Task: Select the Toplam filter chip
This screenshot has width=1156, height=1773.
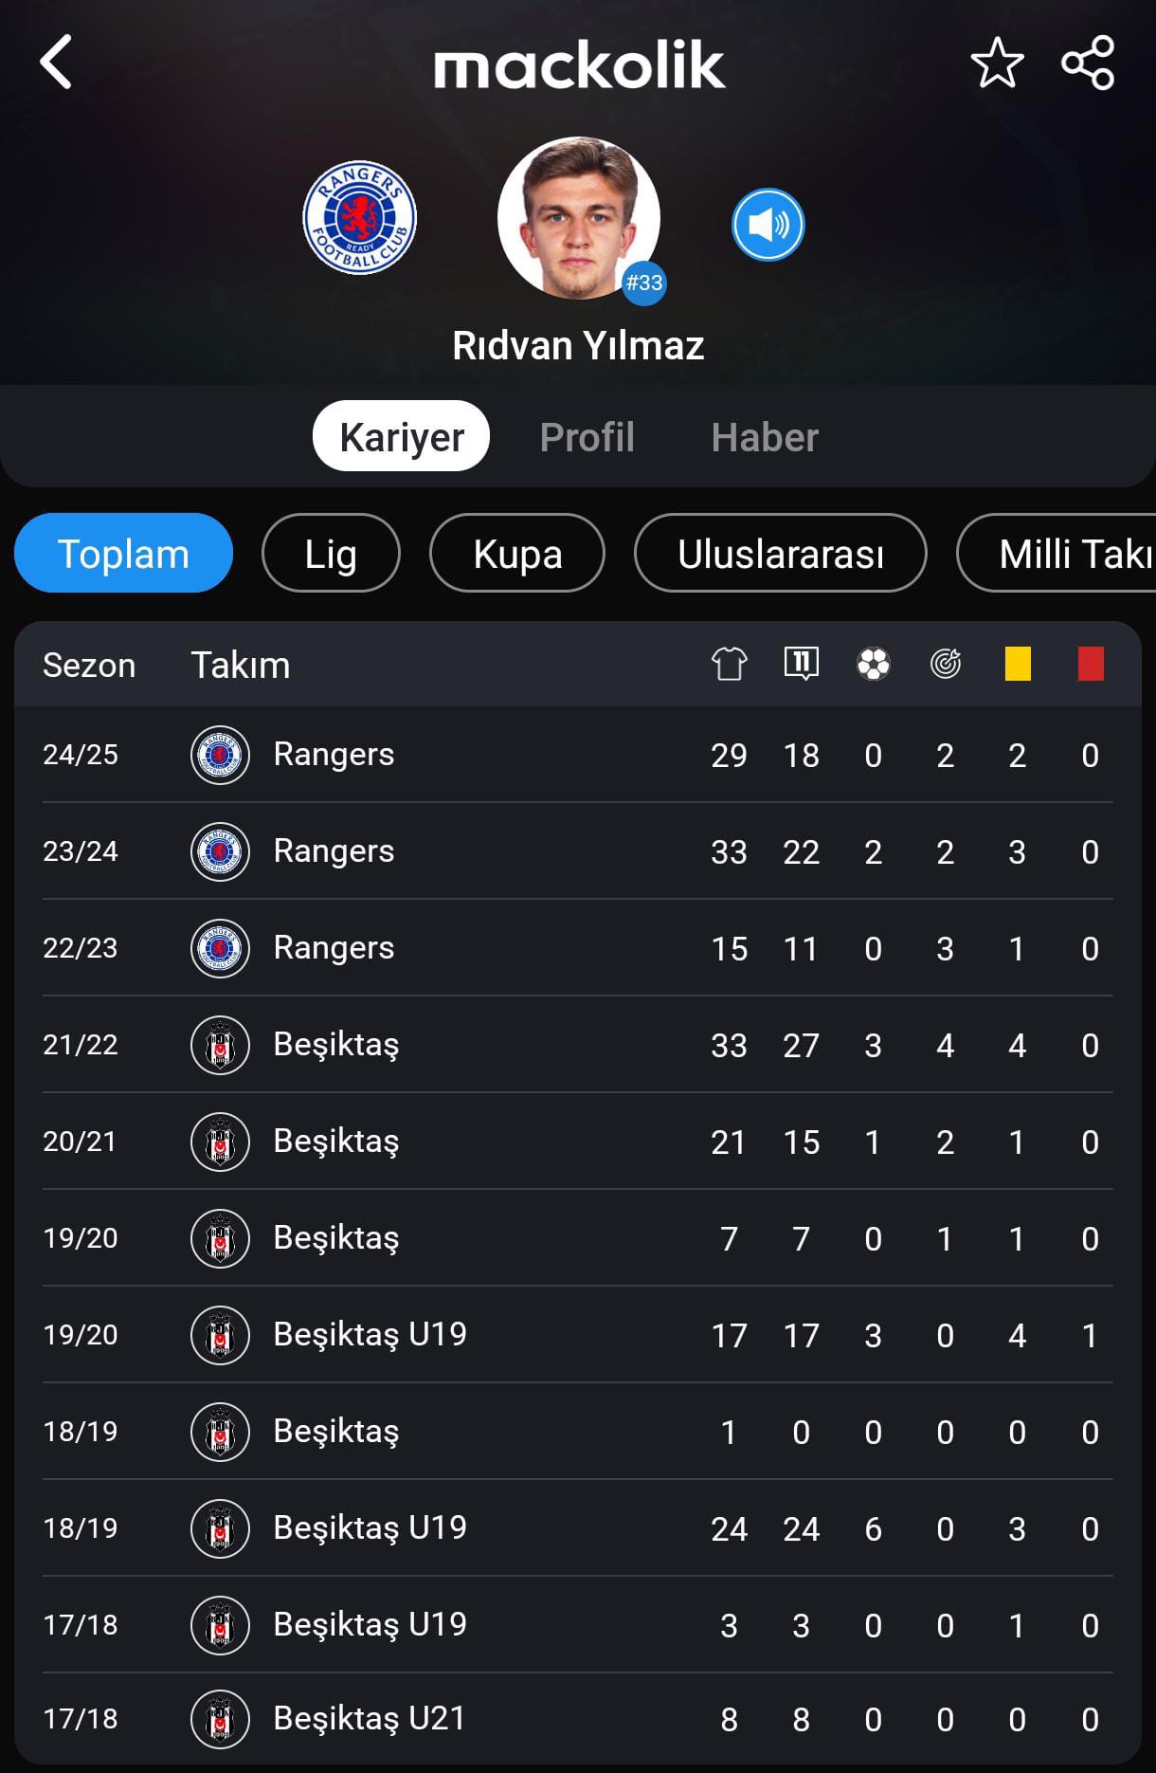Action: (x=123, y=553)
